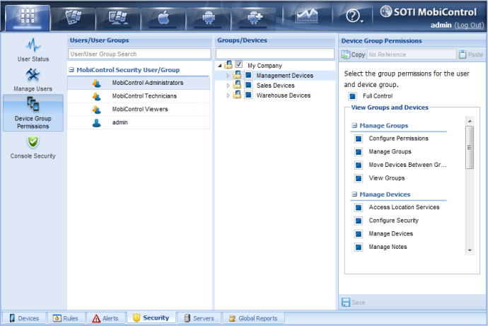Open the all platforms grid view icon

click(28, 17)
